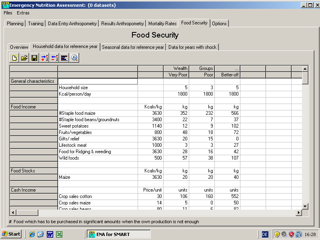Click the horizontal scrollbar left arrow
Screen dimensions: 320x240
(13, 213)
